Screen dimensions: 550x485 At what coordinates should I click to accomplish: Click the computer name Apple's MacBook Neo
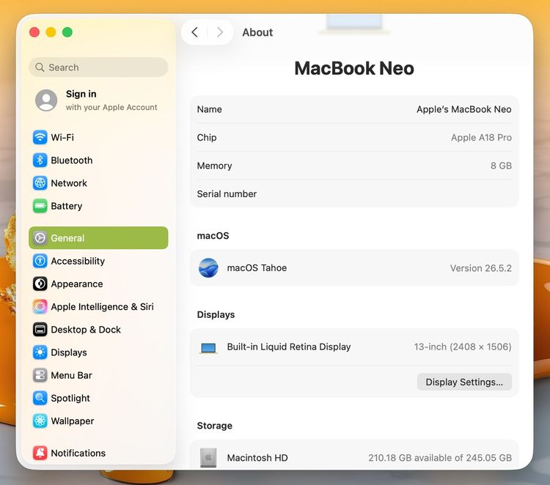click(463, 109)
